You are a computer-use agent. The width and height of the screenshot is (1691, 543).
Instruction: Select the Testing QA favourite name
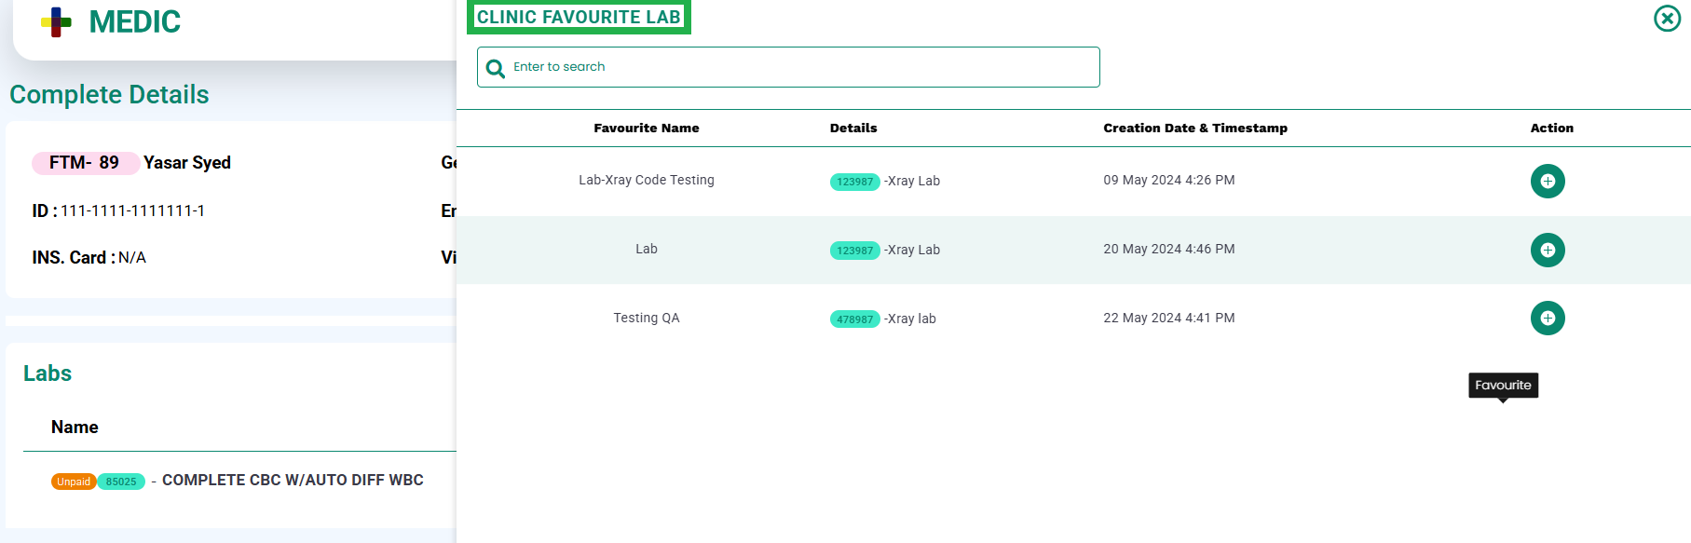point(647,319)
